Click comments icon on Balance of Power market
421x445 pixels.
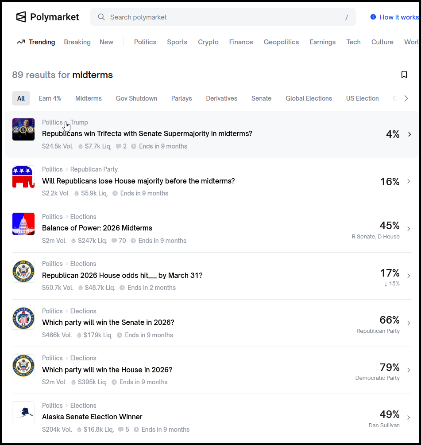114,241
